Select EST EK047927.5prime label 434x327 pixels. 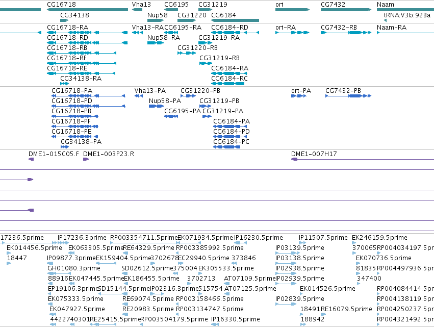77,309
